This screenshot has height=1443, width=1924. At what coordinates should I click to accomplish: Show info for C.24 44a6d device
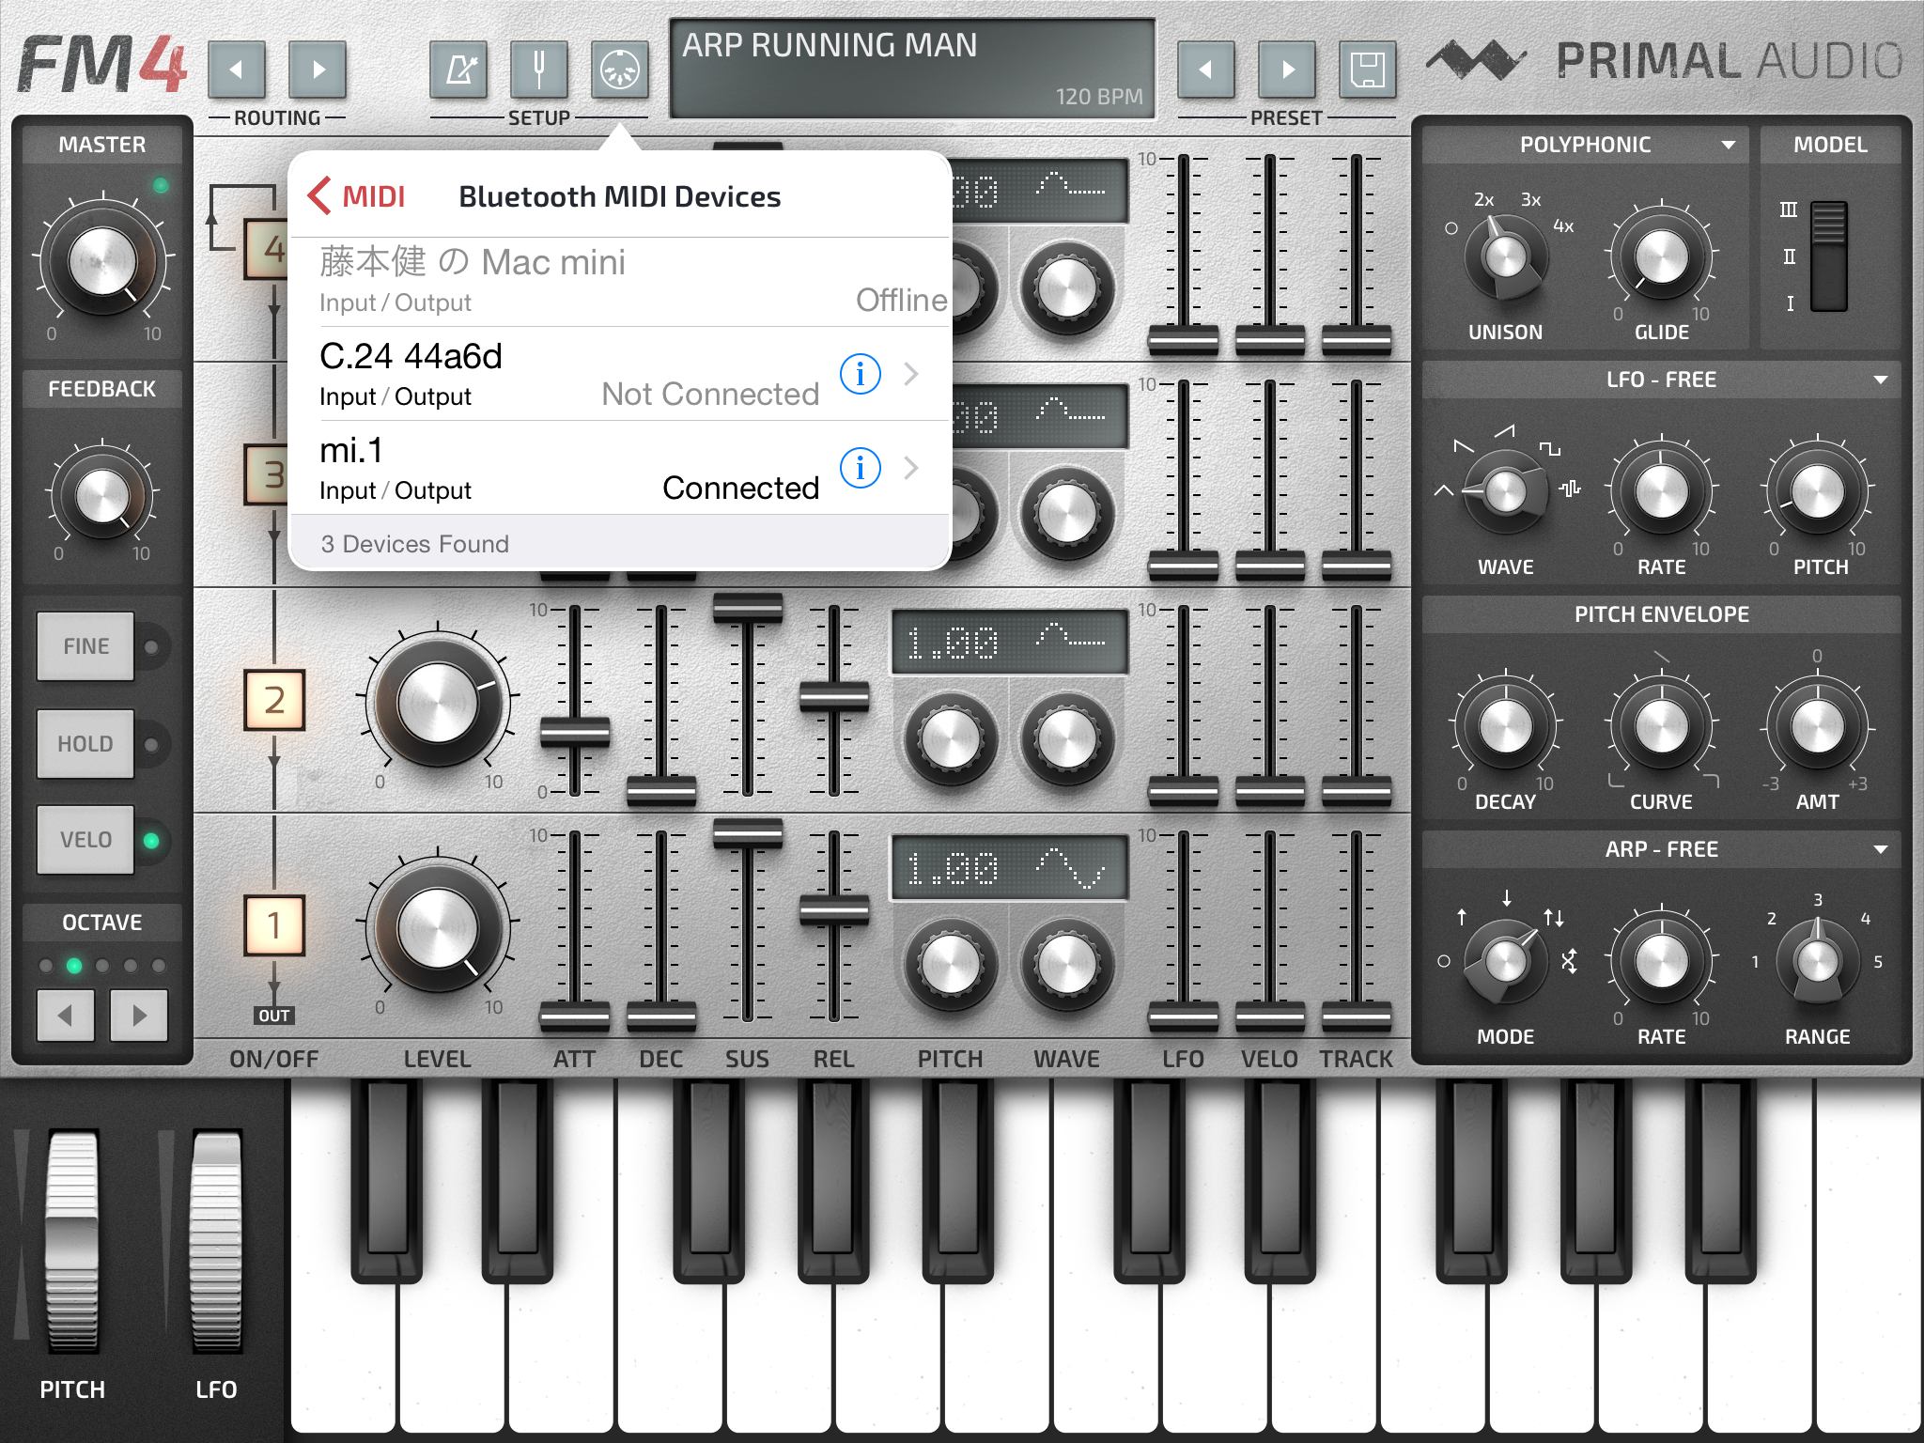(860, 374)
